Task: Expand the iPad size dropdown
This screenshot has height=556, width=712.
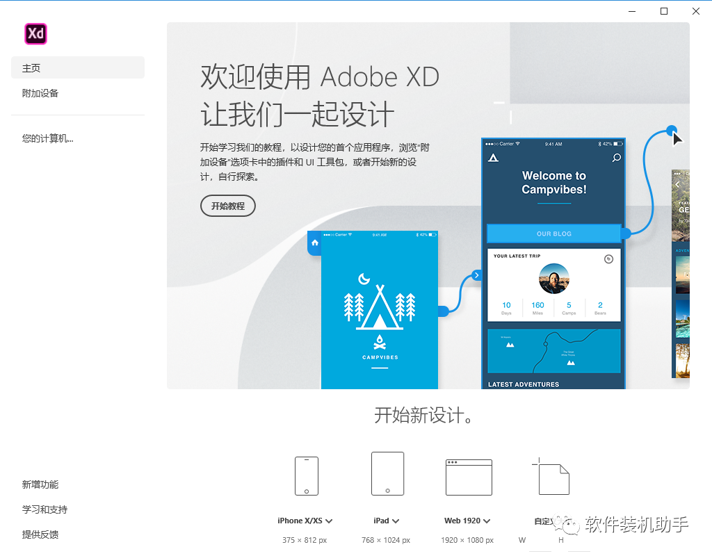Action: [x=396, y=521]
